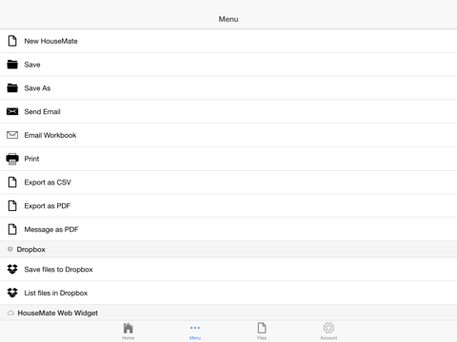457x342 pixels.
Task: Choose Export as CSV
Action: 228,182
